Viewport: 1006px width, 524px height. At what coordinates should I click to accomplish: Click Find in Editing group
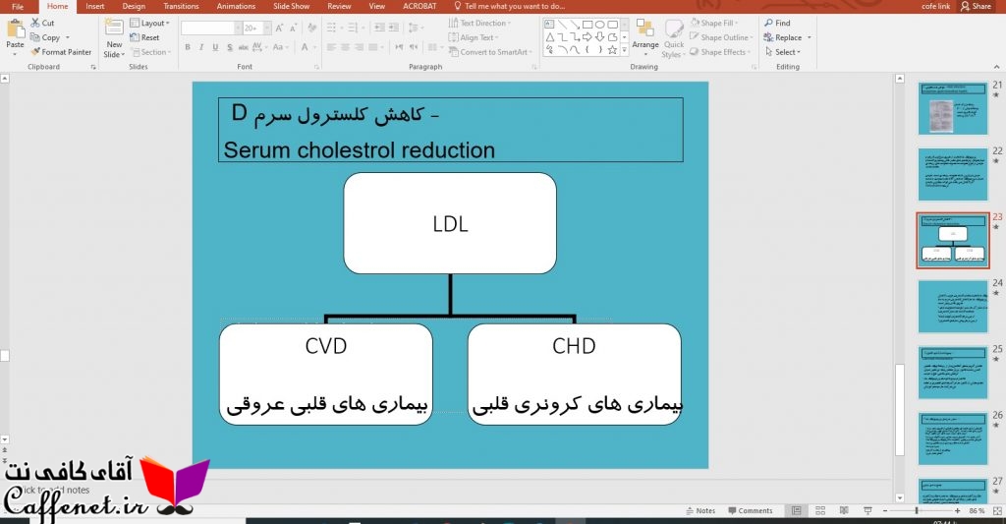[x=777, y=24]
